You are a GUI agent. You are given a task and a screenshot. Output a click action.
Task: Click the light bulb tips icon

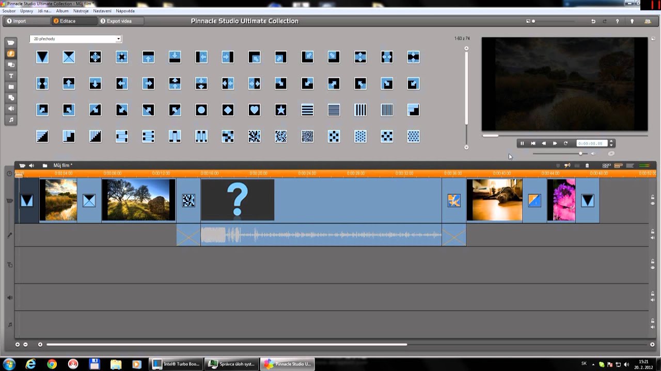tap(632, 21)
